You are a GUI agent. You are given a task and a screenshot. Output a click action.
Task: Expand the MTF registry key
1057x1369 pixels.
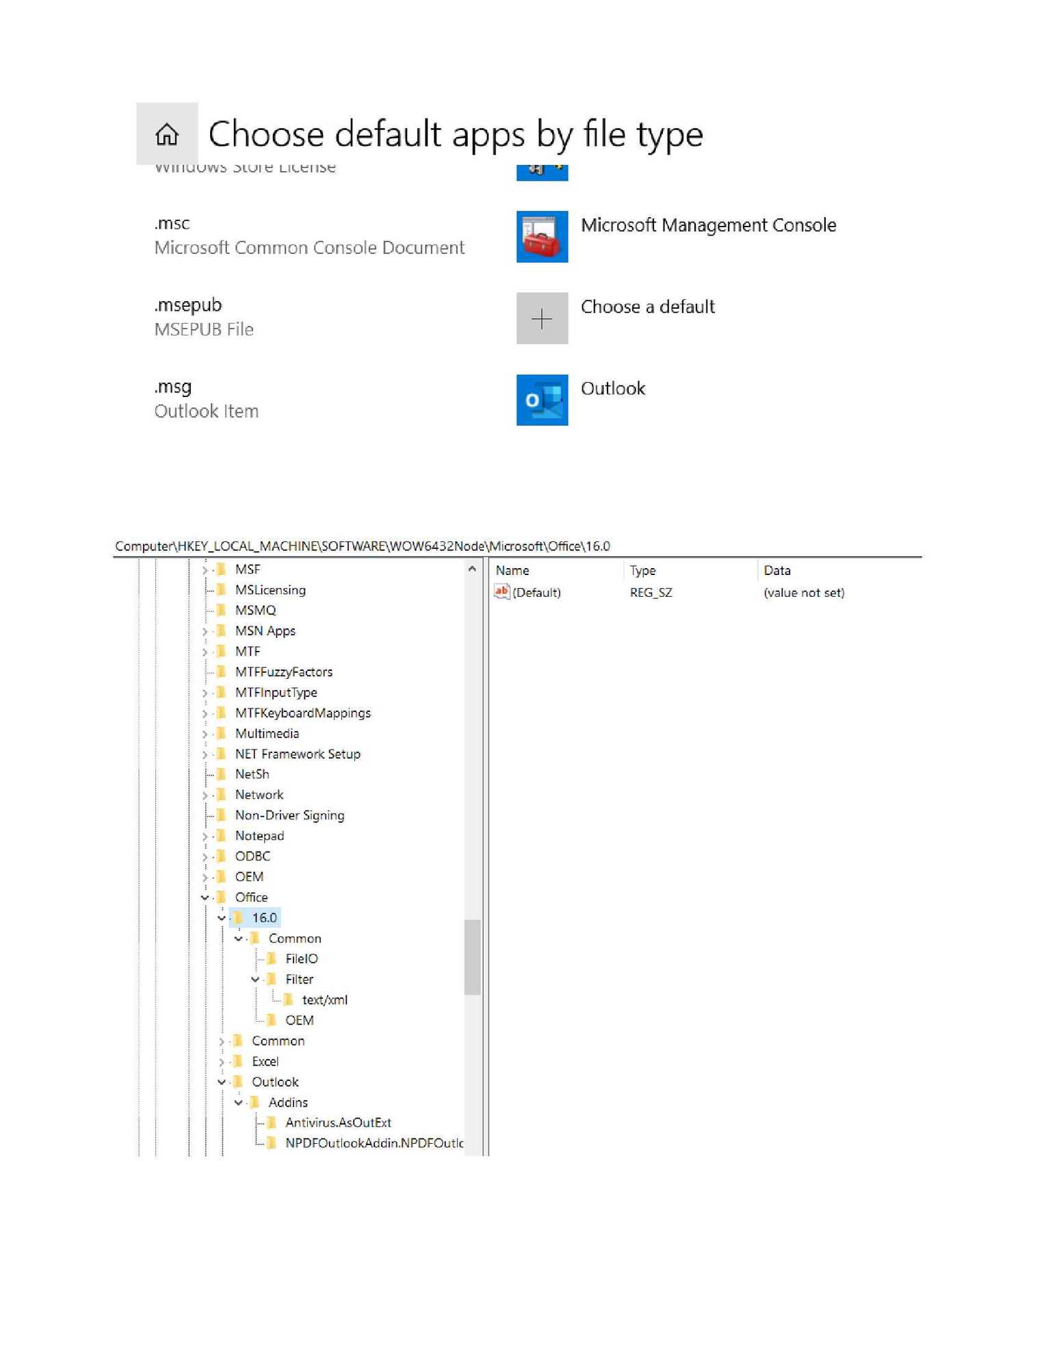click(x=205, y=652)
